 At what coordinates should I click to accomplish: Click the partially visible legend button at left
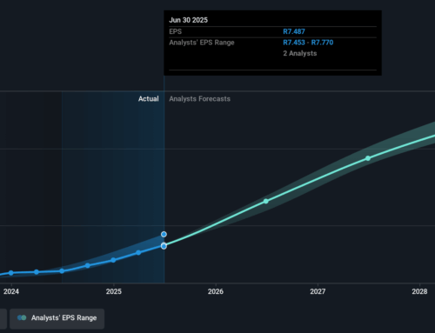(3, 318)
